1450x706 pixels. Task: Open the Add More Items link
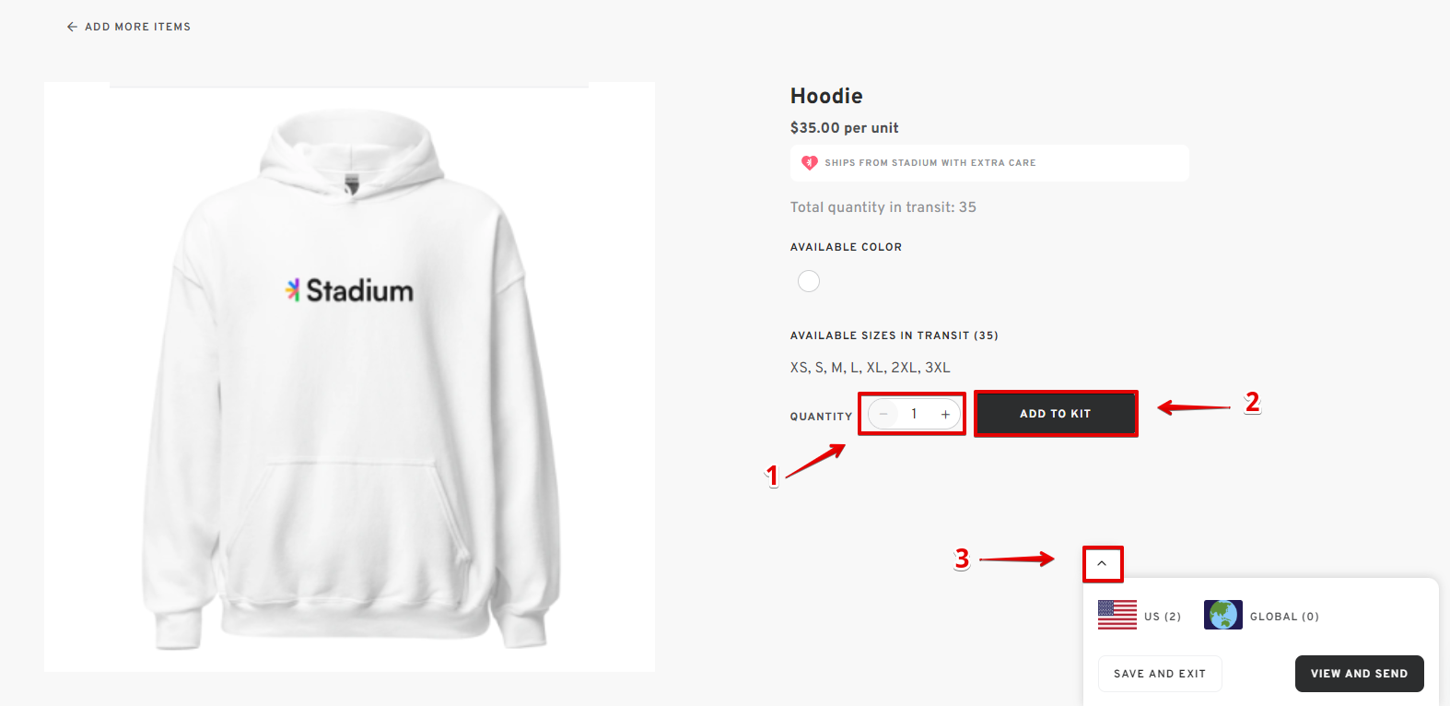coord(137,27)
